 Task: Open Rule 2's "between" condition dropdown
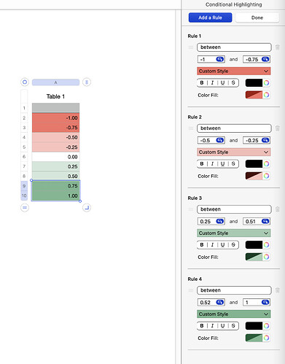tap(234, 128)
